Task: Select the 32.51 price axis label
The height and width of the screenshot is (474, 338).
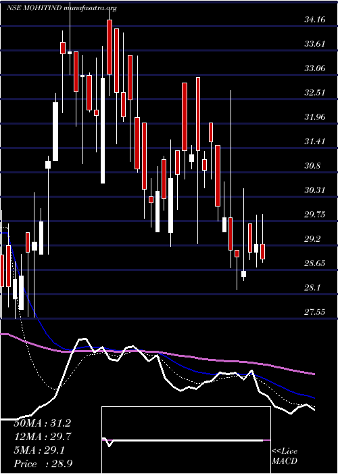Action: coord(315,93)
